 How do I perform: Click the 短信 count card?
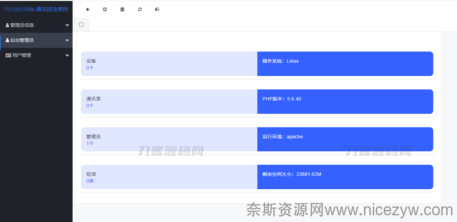[169, 177]
